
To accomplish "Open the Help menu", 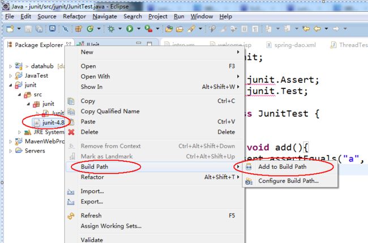I will (x=225, y=16).
